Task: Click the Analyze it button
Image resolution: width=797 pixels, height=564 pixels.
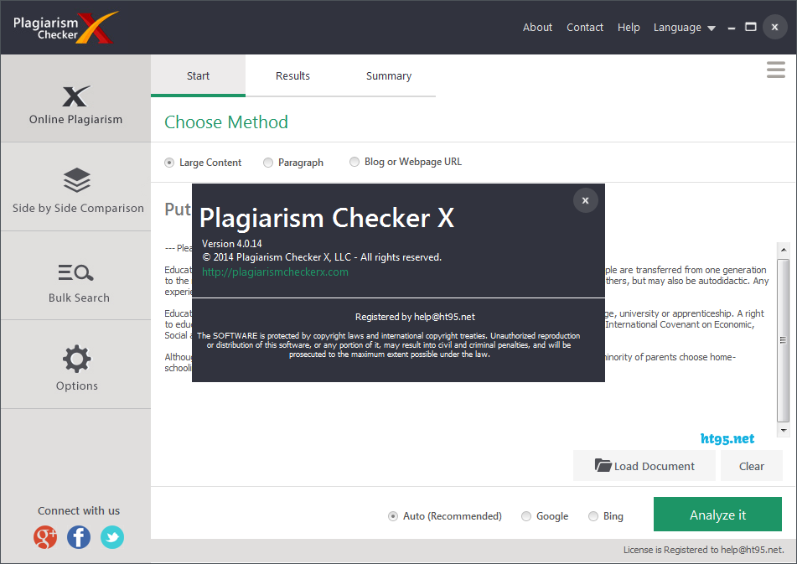Action: pos(717,515)
